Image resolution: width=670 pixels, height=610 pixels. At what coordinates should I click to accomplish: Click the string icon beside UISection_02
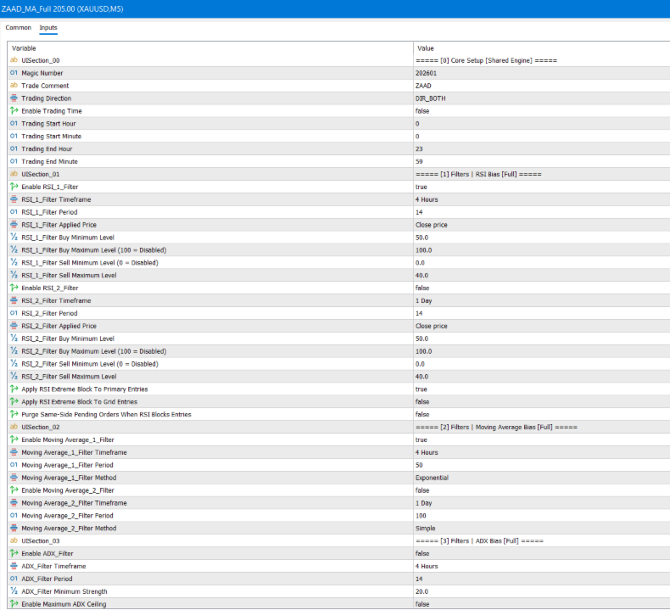(x=14, y=427)
